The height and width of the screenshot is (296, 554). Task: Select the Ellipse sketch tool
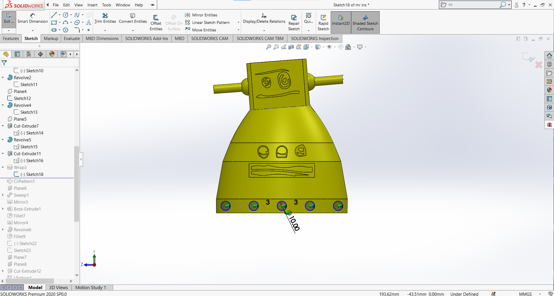[x=77, y=22]
